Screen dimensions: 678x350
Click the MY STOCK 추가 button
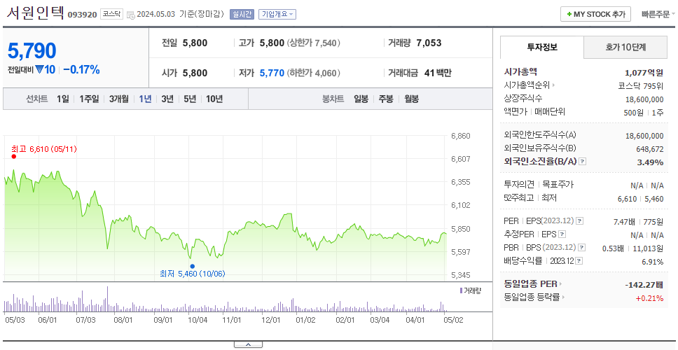596,14
